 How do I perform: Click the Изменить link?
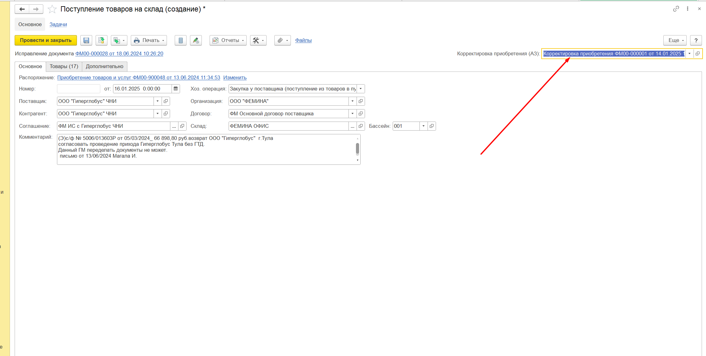pos(235,78)
